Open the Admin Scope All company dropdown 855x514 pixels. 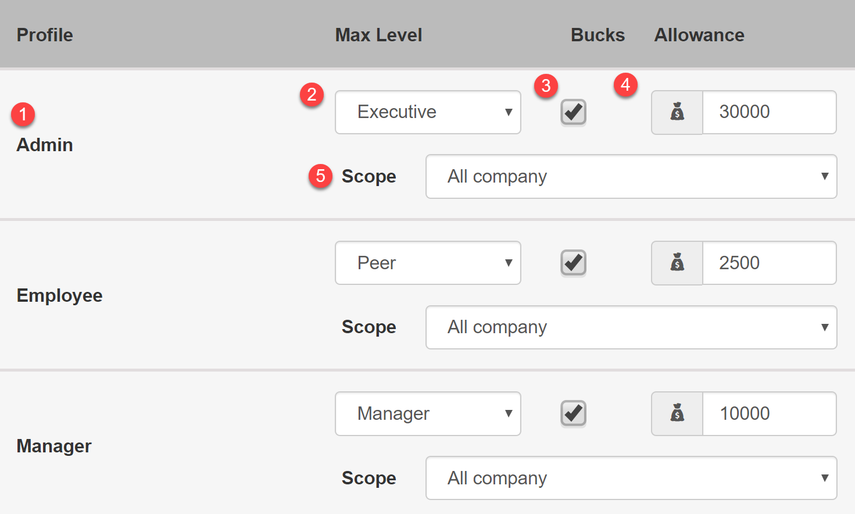tap(631, 176)
